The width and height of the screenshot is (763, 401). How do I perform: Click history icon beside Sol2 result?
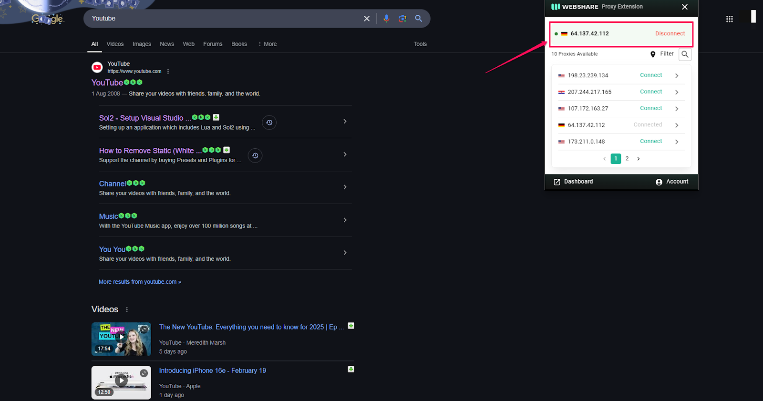pyautogui.click(x=269, y=123)
